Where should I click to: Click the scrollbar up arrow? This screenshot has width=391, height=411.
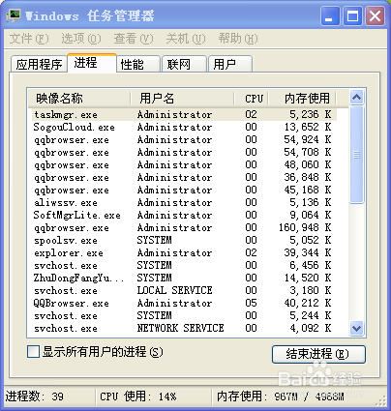357,97
